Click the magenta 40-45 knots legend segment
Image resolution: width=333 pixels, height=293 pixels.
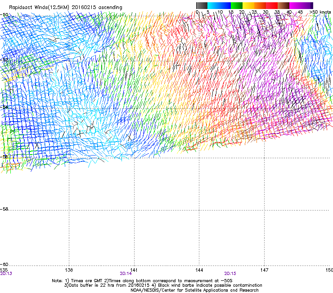pos(295,5)
